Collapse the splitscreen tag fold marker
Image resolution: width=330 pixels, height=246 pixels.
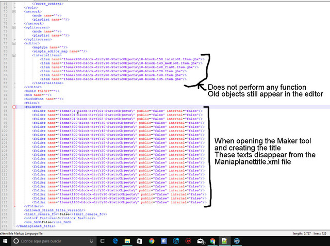pyautogui.click(x=14, y=27)
